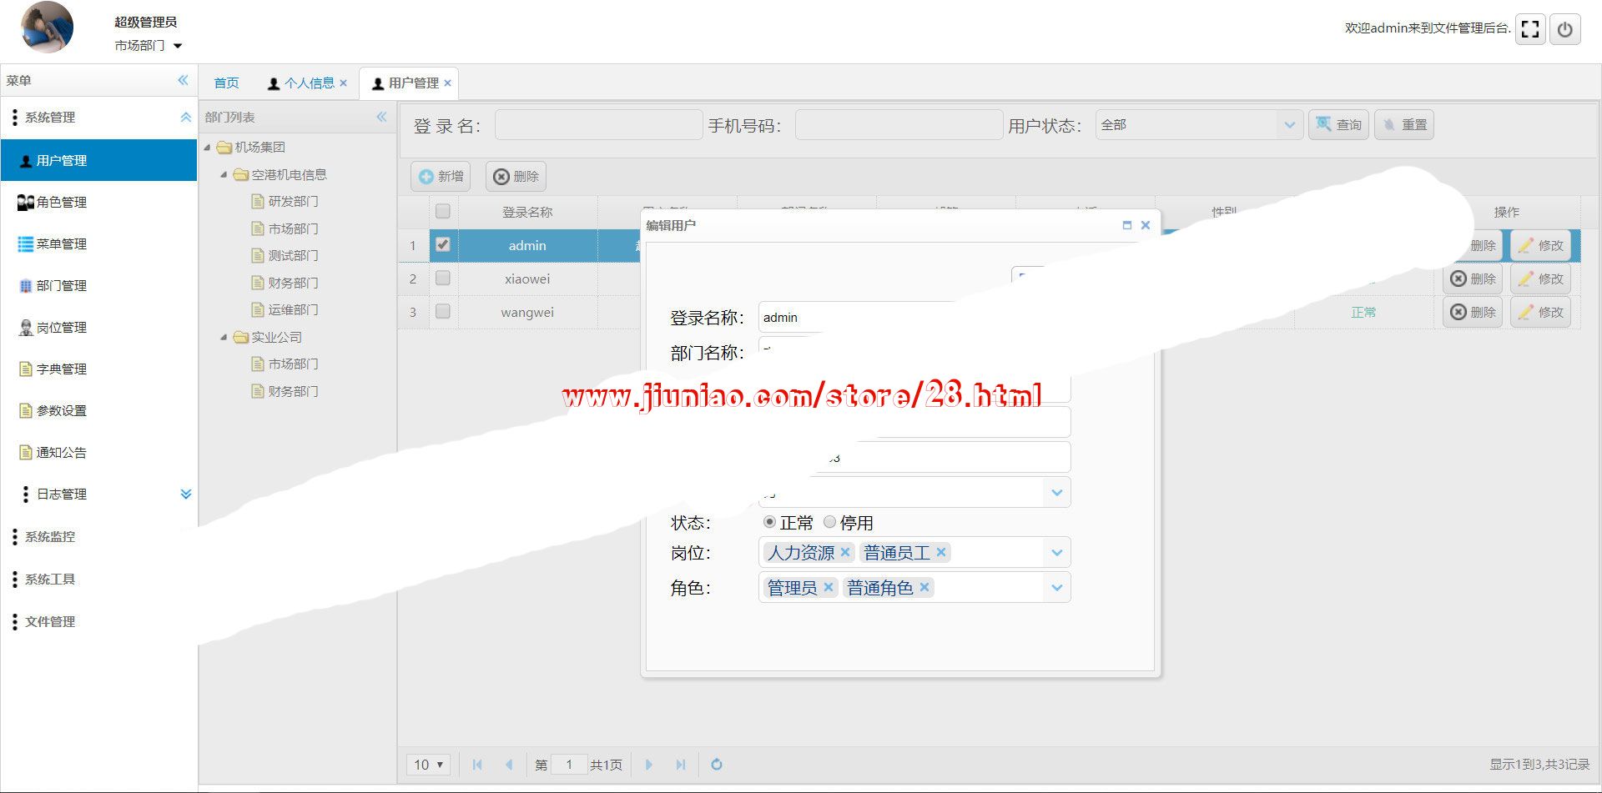Remove the 普通角色 tag from 角色
Screen dimensions: 1602x793
click(924, 587)
